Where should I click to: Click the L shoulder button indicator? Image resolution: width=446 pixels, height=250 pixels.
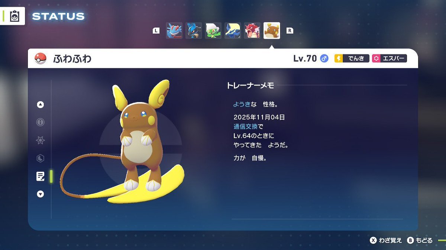click(156, 31)
